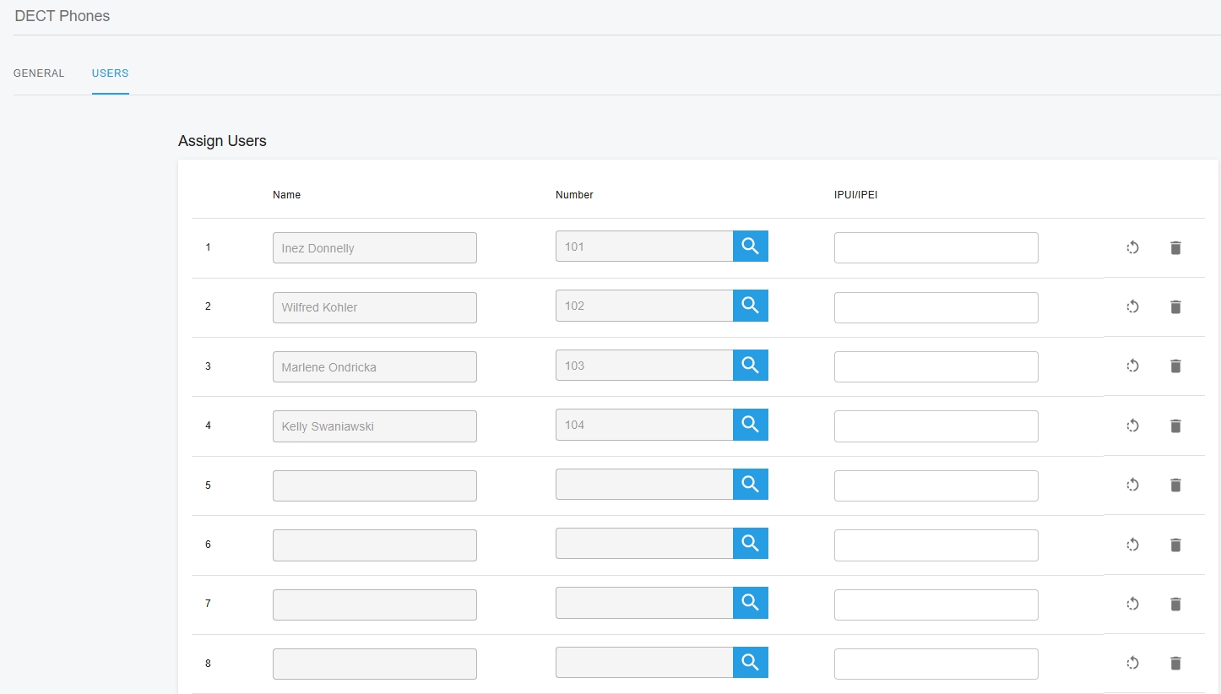1221x694 pixels.
Task: Click the empty Name field in row 6
Action: click(374, 545)
